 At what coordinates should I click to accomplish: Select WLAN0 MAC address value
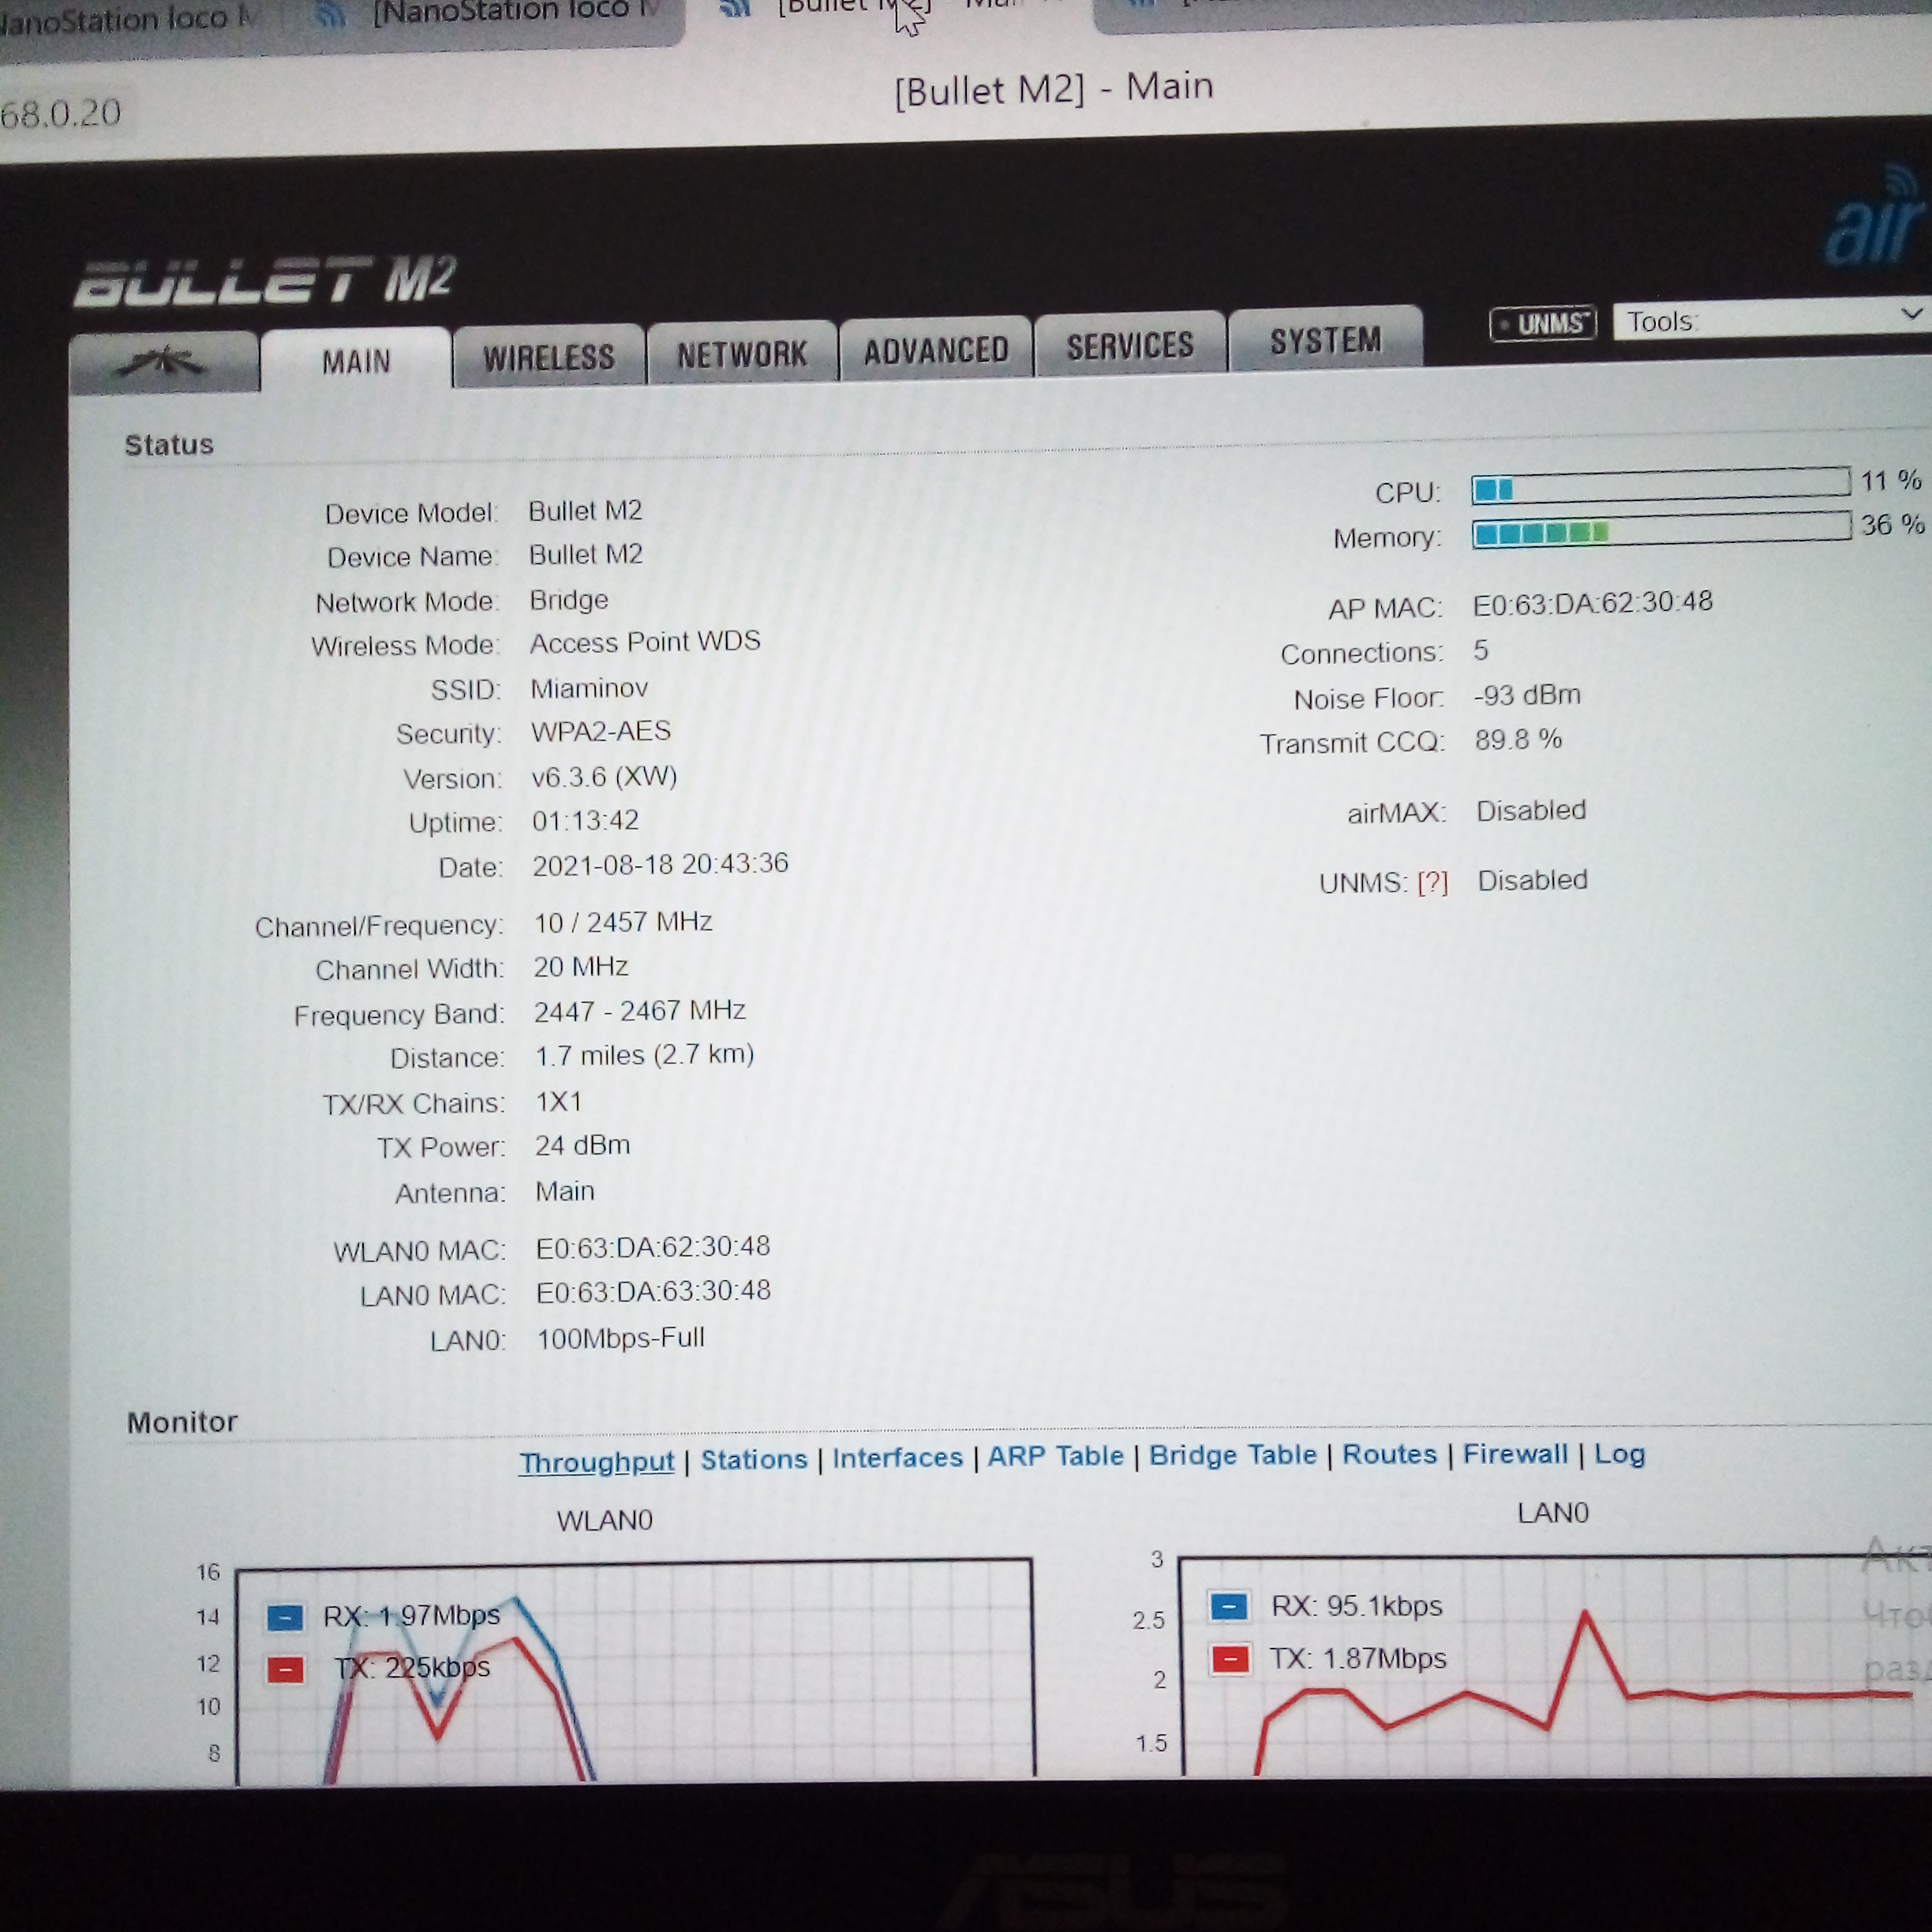pos(653,1247)
